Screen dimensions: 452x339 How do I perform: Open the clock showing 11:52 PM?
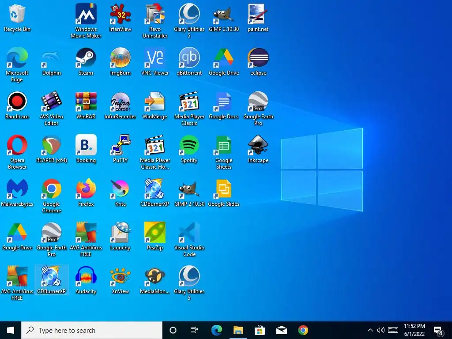pos(414,330)
